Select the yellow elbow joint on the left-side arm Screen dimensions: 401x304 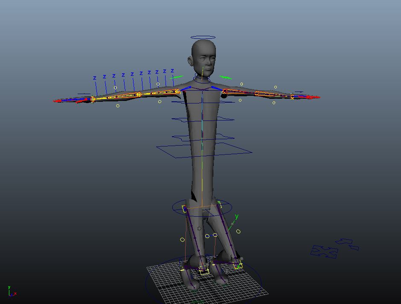coord(139,95)
